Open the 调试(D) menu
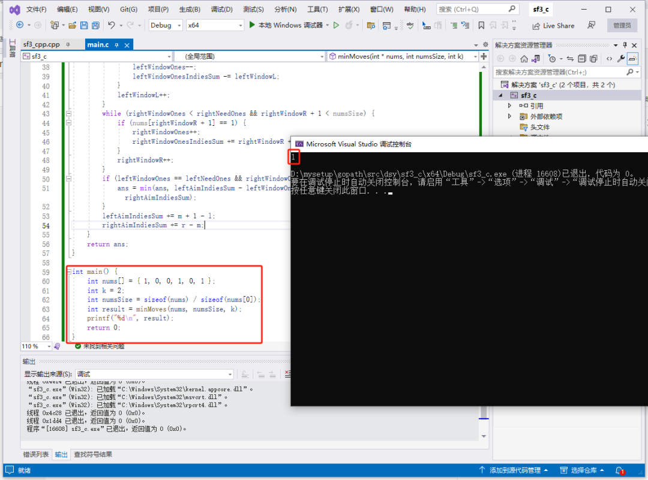The image size is (648, 480). click(221, 9)
